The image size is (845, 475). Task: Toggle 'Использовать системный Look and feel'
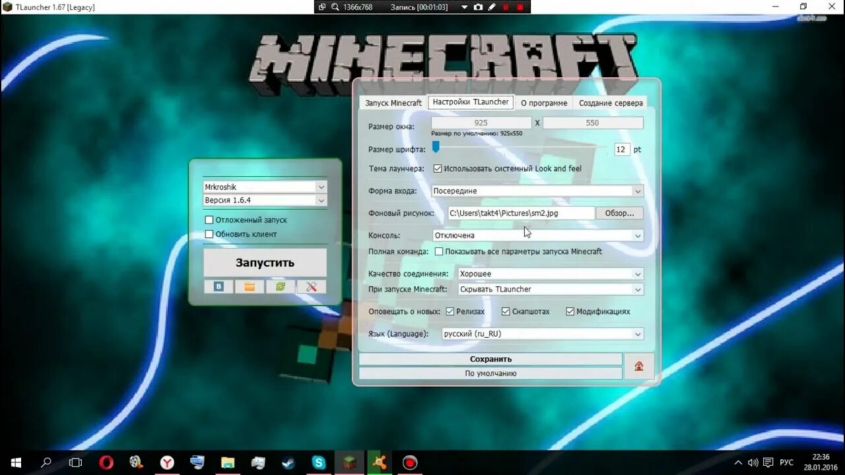tap(438, 168)
